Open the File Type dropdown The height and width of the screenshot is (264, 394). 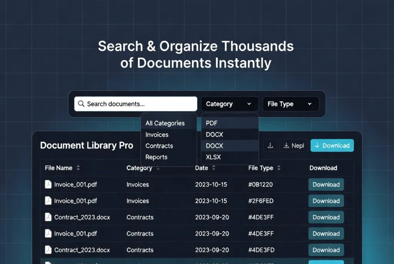[x=291, y=104]
